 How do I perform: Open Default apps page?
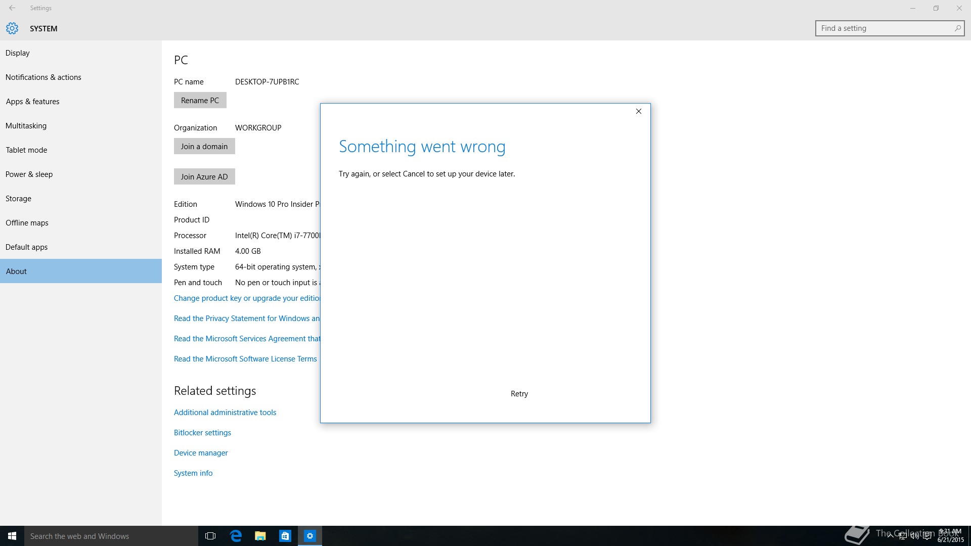[81, 247]
